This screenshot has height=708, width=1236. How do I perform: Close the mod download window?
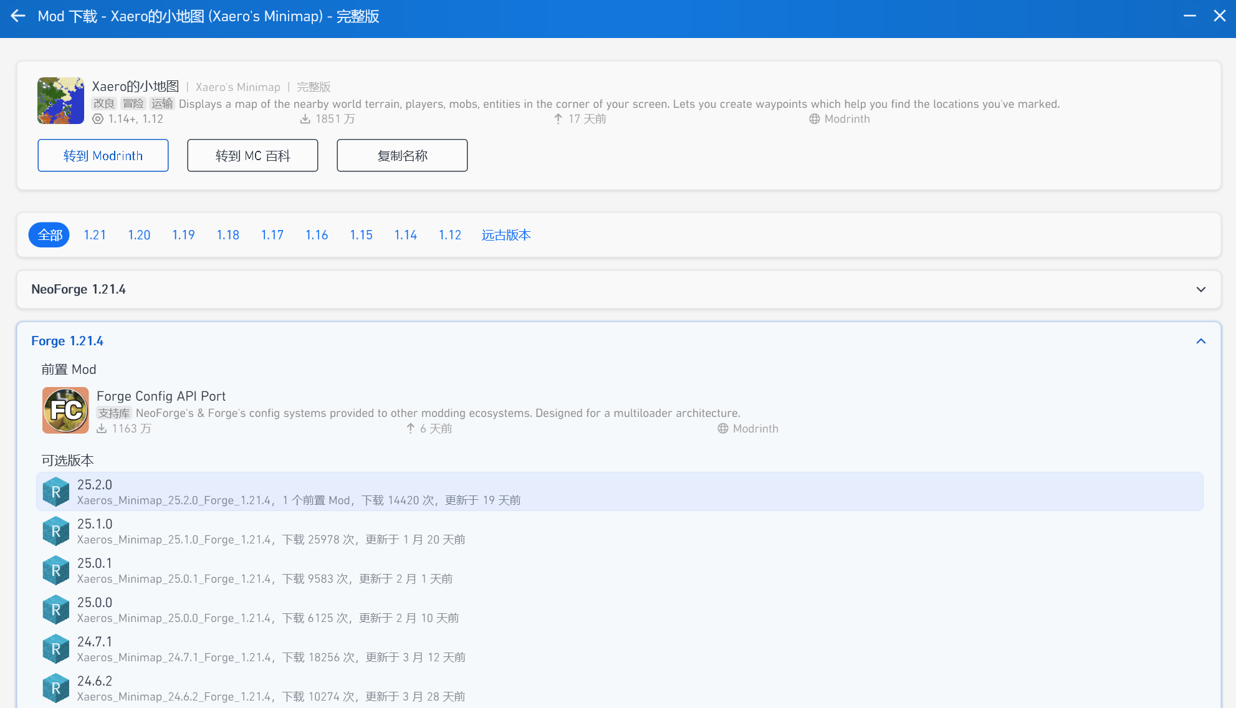[1220, 16]
